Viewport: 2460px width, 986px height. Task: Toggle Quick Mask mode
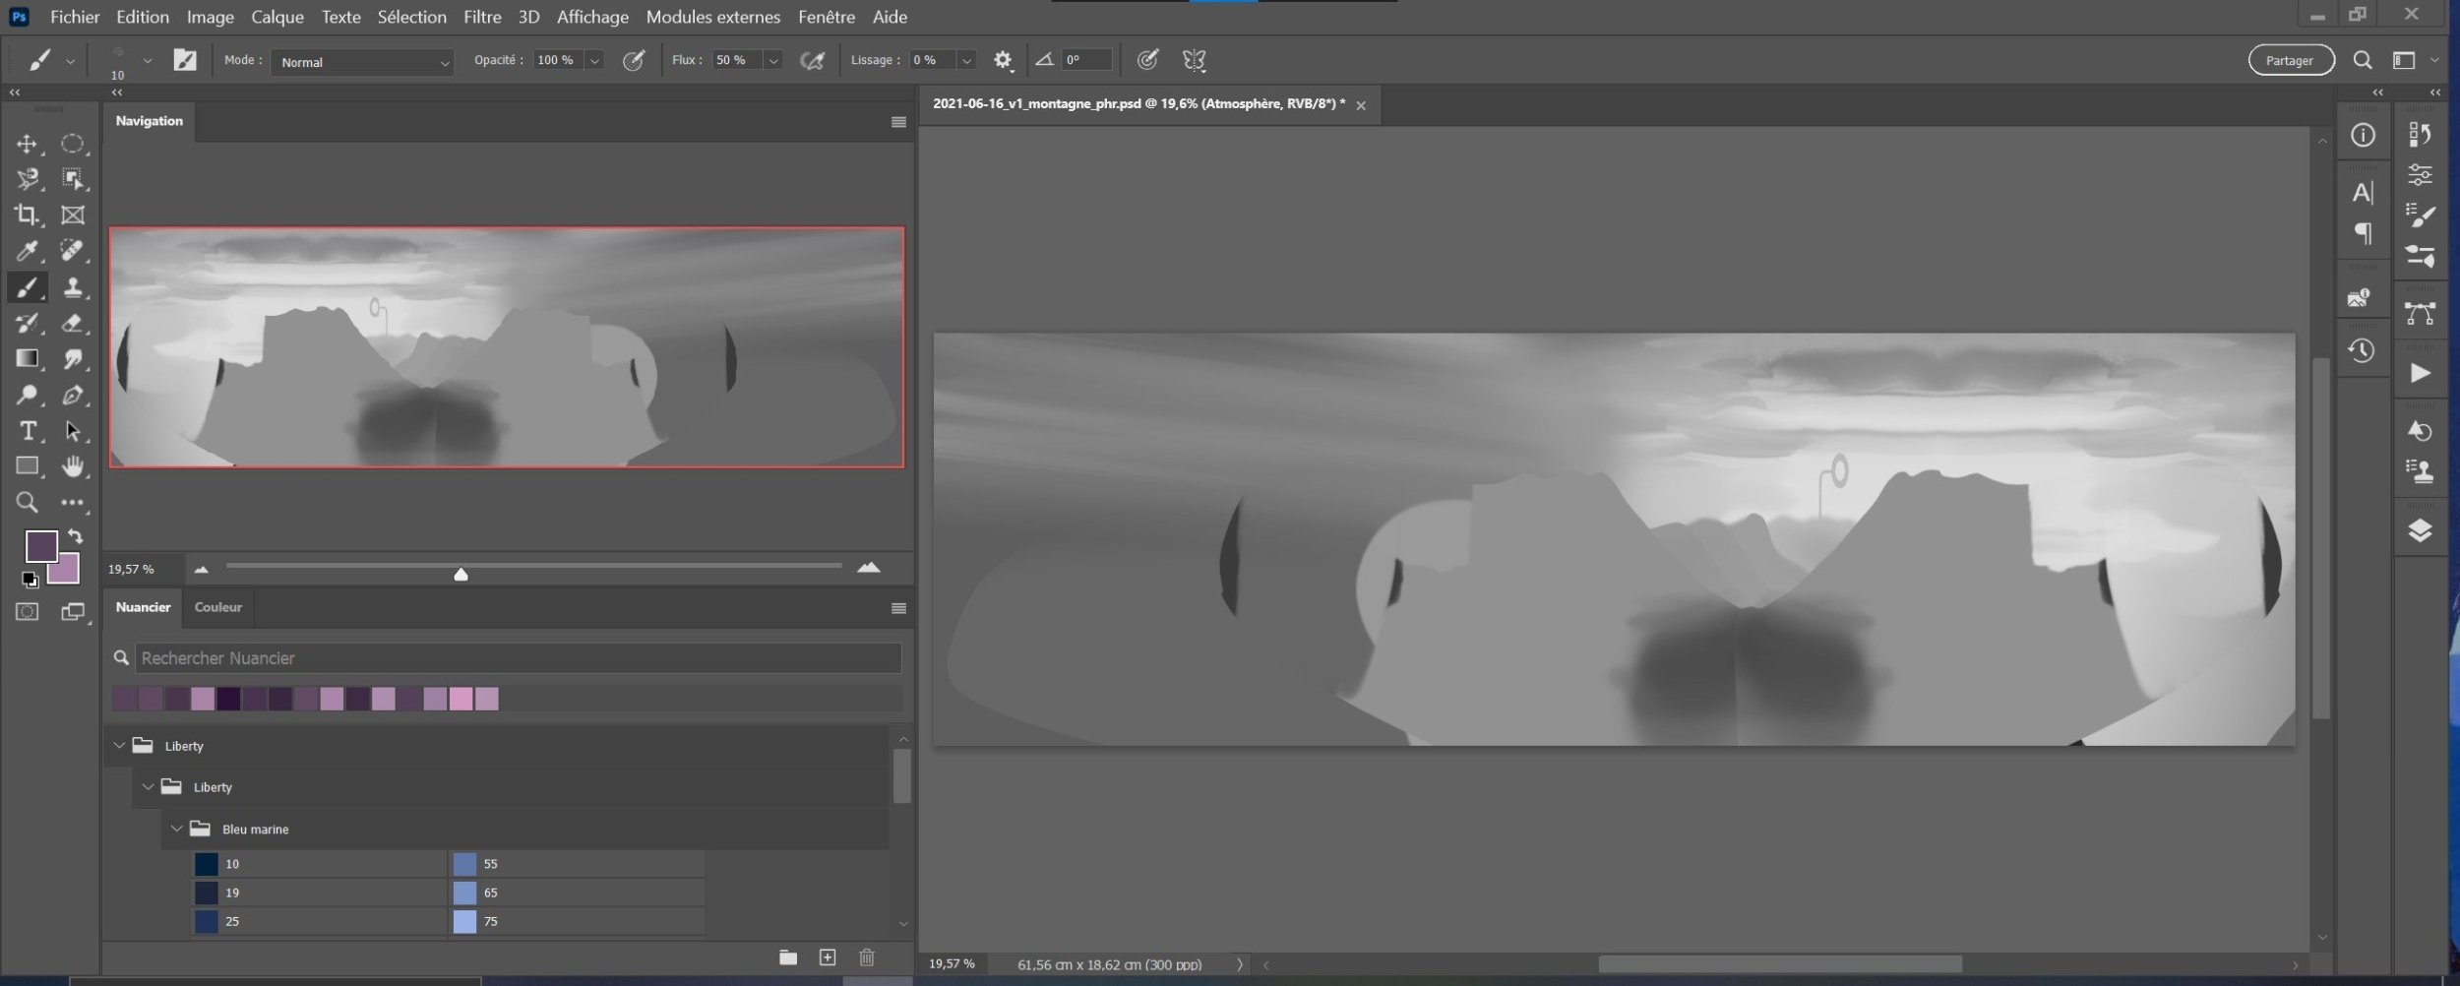27,612
